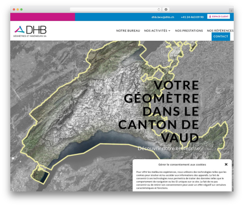Expand the Nos Activités dropdown
Viewport: 244px width, 206px height.
click(157, 31)
